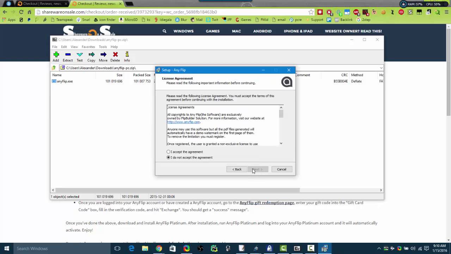The width and height of the screenshot is (451, 254).
Task: Open the View menu in 7-Zip
Action: tap(74, 47)
